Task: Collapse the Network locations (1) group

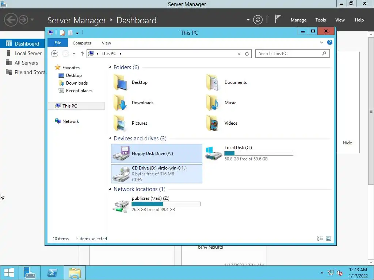Action: click(110, 189)
